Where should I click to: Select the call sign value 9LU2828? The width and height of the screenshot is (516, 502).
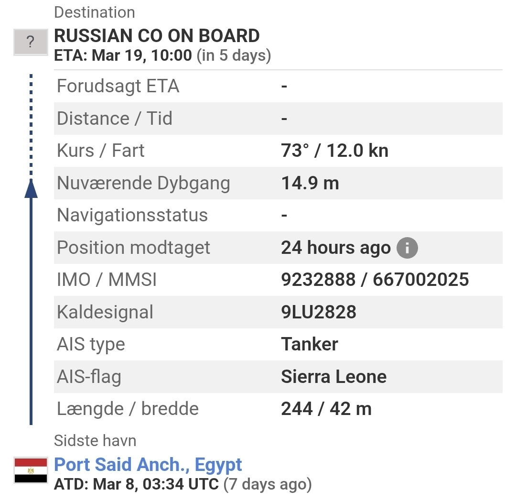tap(319, 312)
